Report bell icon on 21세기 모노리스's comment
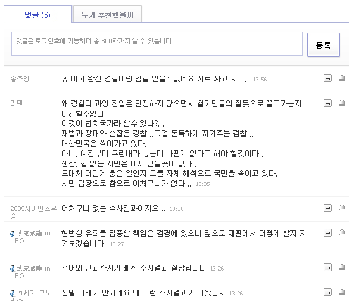This screenshot has width=353, height=305. [342, 292]
